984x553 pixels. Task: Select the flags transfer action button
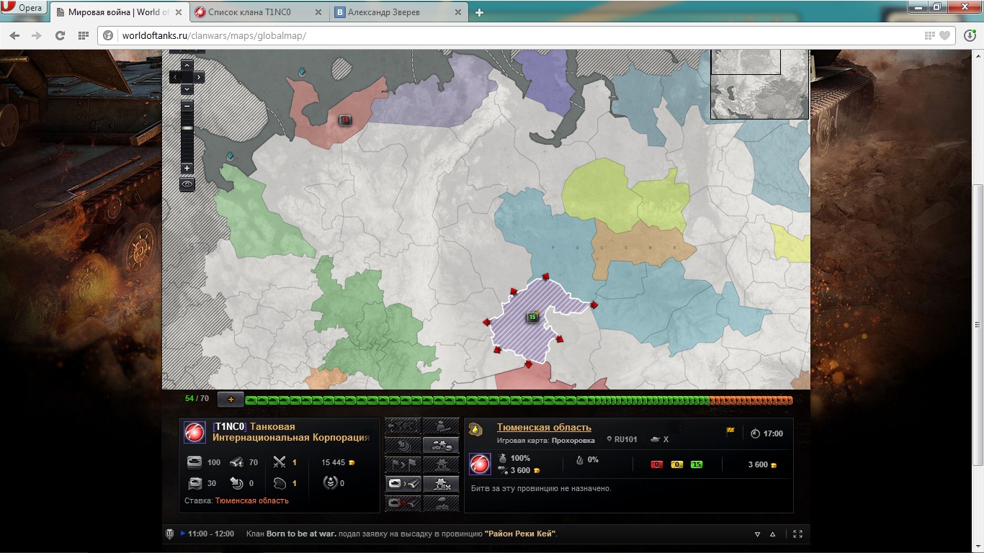click(403, 464)
